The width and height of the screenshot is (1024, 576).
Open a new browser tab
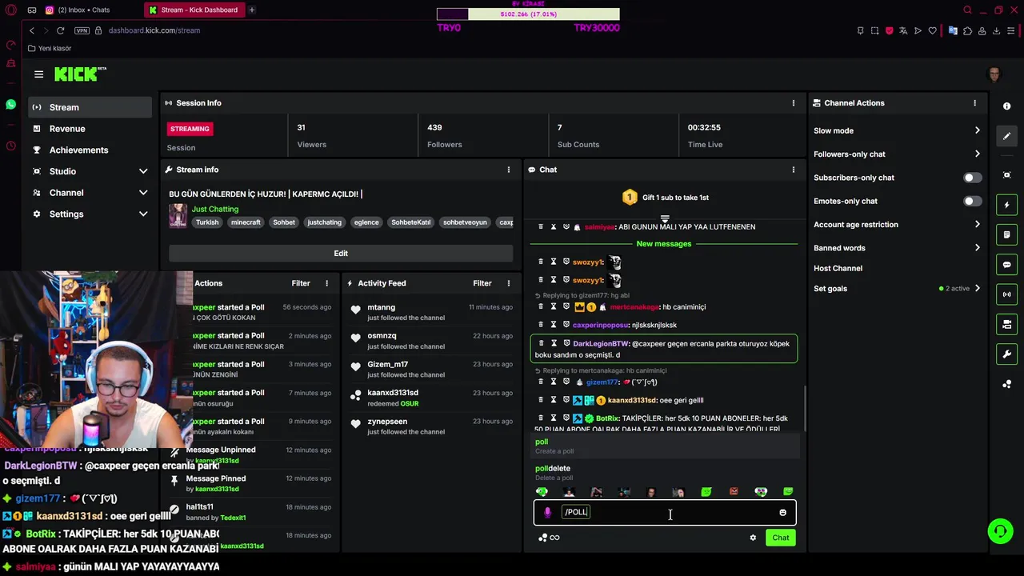(x=251, y=10)
